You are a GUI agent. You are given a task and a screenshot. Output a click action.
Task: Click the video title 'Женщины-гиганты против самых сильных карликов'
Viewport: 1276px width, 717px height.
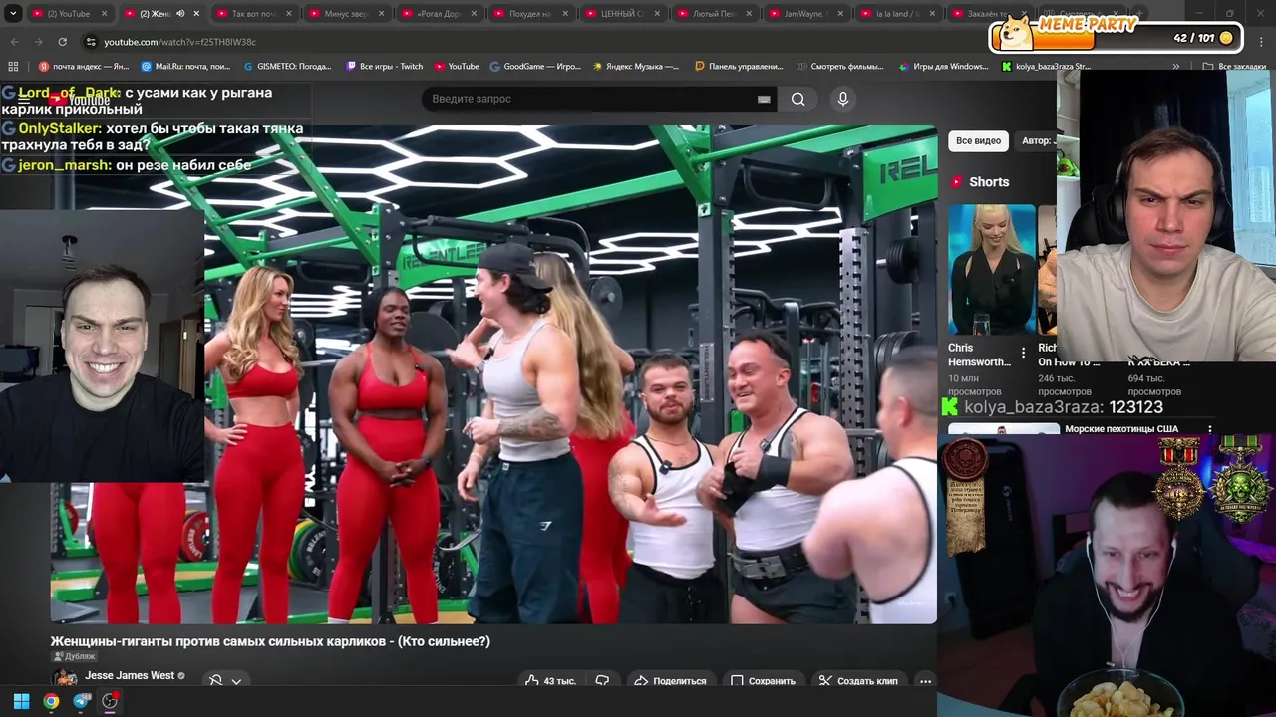tap(270, 641)
